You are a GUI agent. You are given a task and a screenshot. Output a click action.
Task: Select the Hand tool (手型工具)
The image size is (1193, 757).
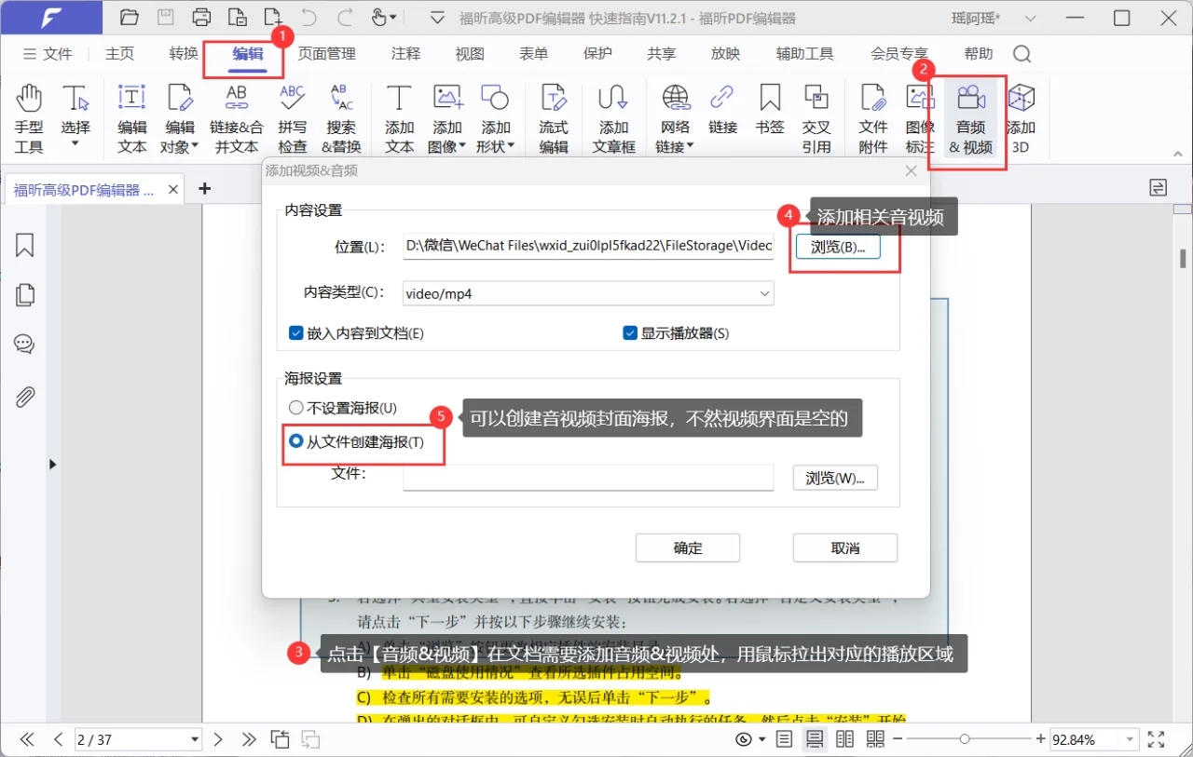29,118
